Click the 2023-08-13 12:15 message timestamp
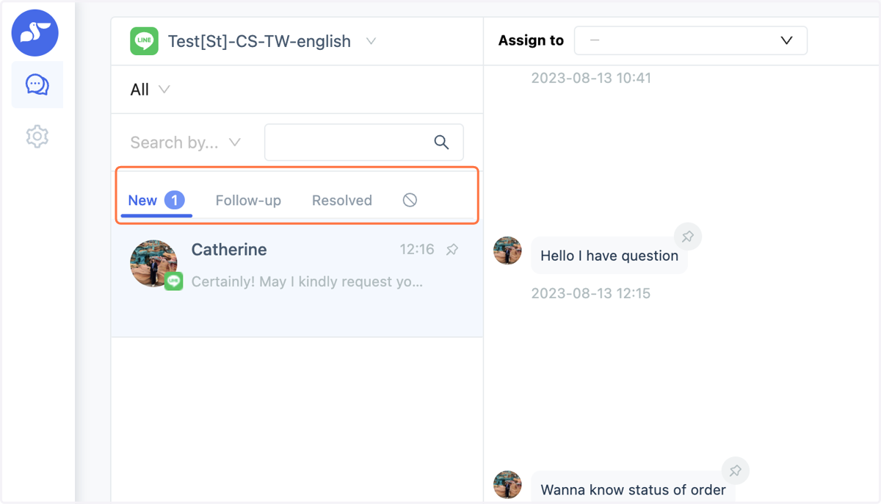This screenshot has width=881, height=504. pos(591,293)
